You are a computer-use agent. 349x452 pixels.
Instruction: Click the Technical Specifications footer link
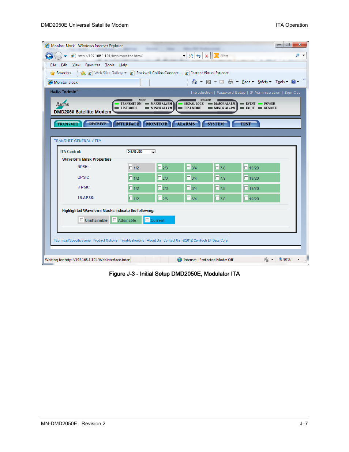tap(72, 240)
